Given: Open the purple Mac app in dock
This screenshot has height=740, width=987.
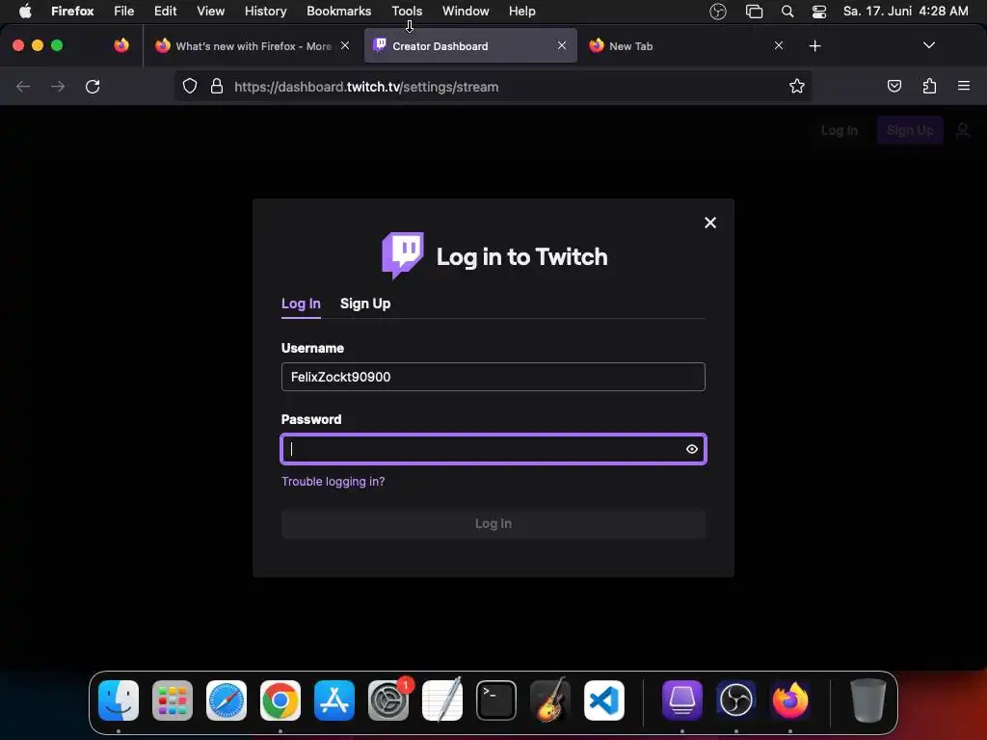Looking at the screenshot, I should coord(682,700).
